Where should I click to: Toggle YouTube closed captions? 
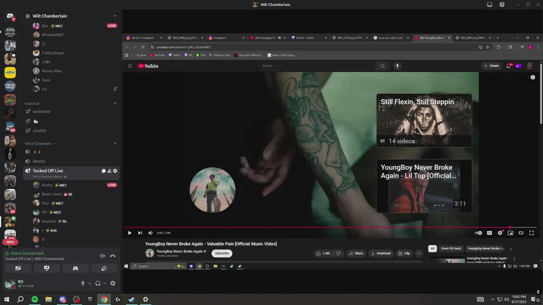click(489, 233)
